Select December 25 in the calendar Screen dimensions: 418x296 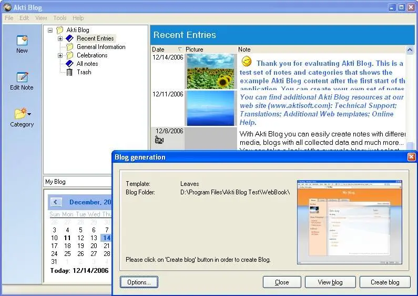[67, 254]
